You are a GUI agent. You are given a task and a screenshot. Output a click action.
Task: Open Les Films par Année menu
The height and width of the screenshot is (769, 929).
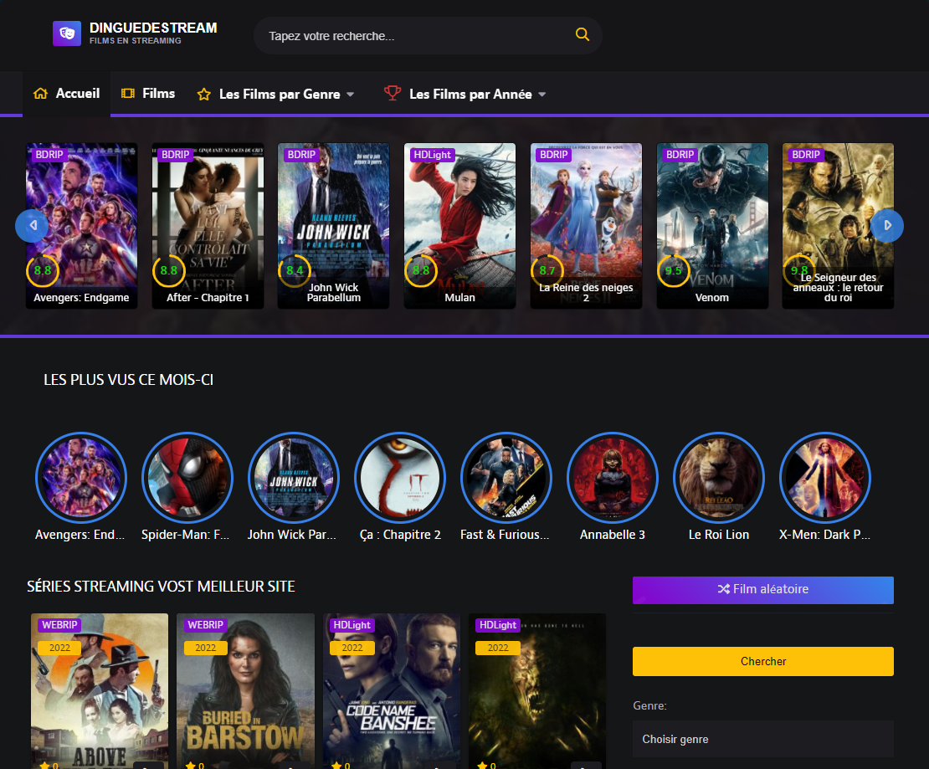click(465, 95)
